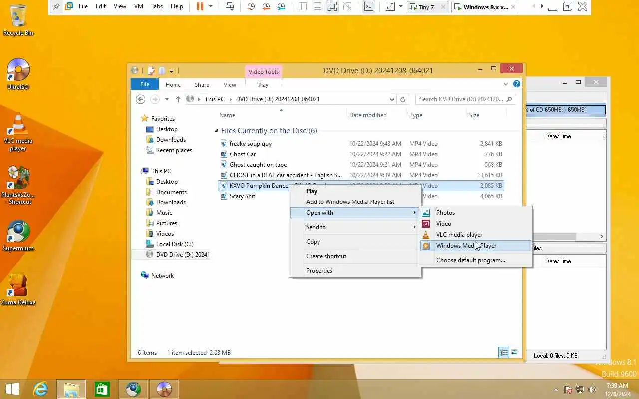Click Explorer Back navigation arrow
Viewport: 639px width, 399px height.
(x=141, y=99)
